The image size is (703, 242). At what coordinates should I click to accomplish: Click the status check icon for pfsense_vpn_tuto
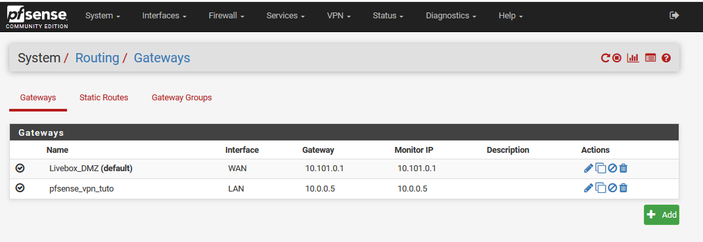pyautogui.click(x=20, y=188)
